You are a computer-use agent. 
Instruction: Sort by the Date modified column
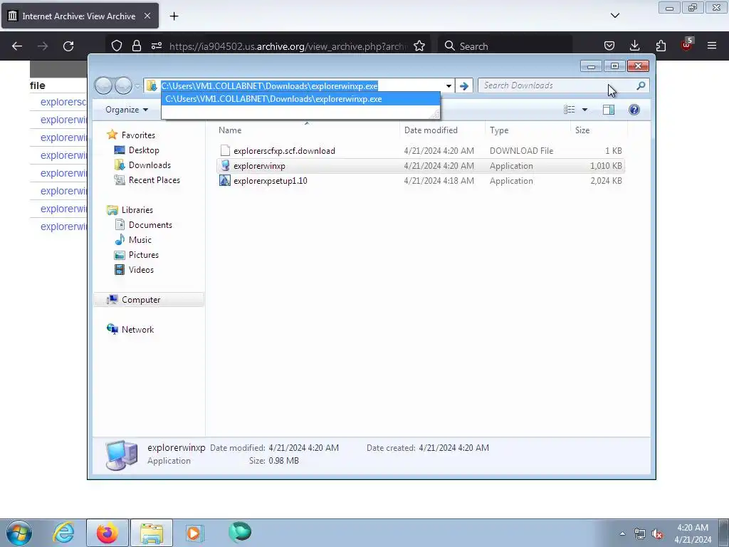pyautogui.click(x=442, y=130)
